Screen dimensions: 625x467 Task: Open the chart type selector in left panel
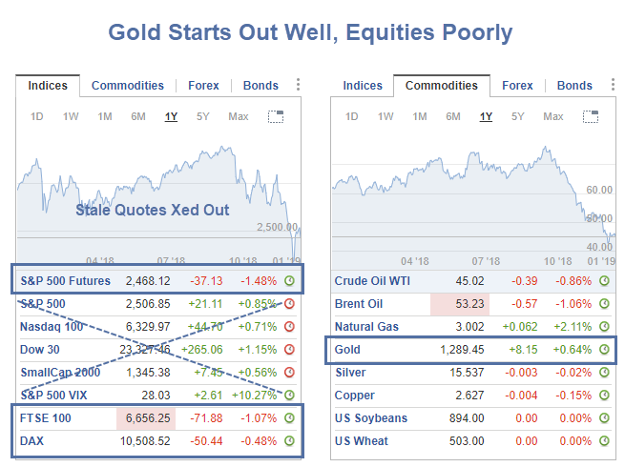pyautogui.click(x=276, y=117)
